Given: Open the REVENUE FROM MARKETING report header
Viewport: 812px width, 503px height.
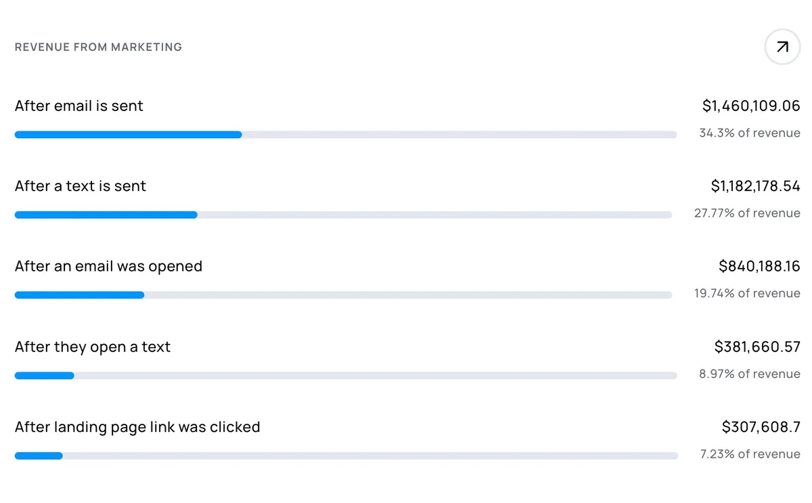Looking at the screenshot, I should pos(98,47).
